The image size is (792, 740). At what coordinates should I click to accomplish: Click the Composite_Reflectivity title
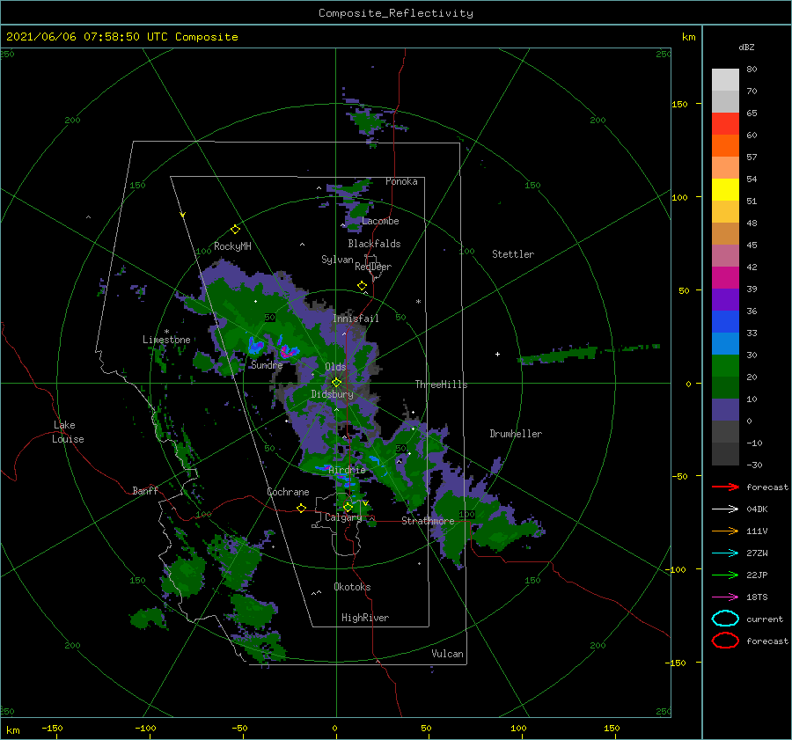[x=395, y=13]
